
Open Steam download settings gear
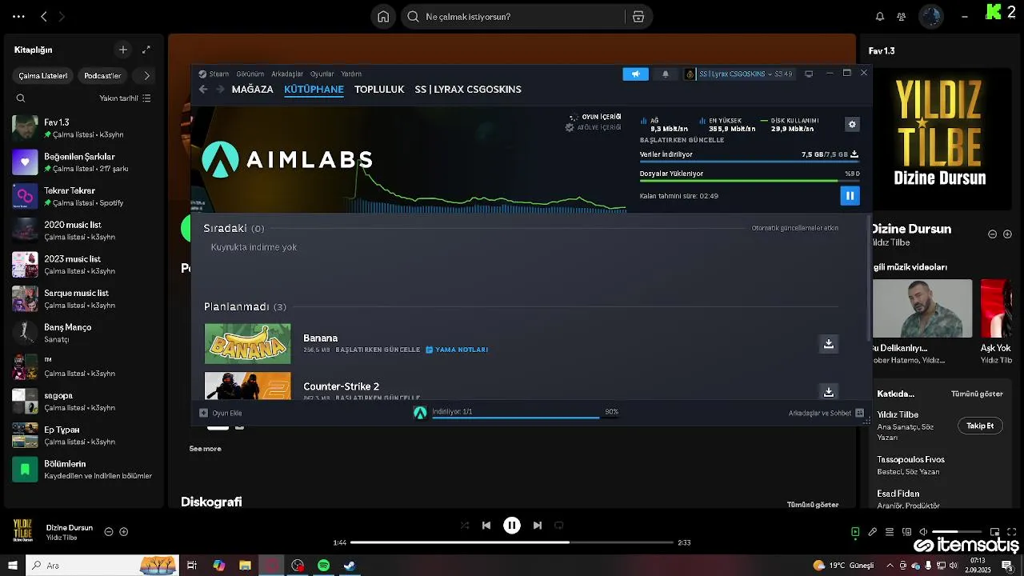(x=852, y=124)
